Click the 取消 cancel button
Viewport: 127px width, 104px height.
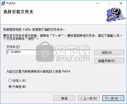64,98
